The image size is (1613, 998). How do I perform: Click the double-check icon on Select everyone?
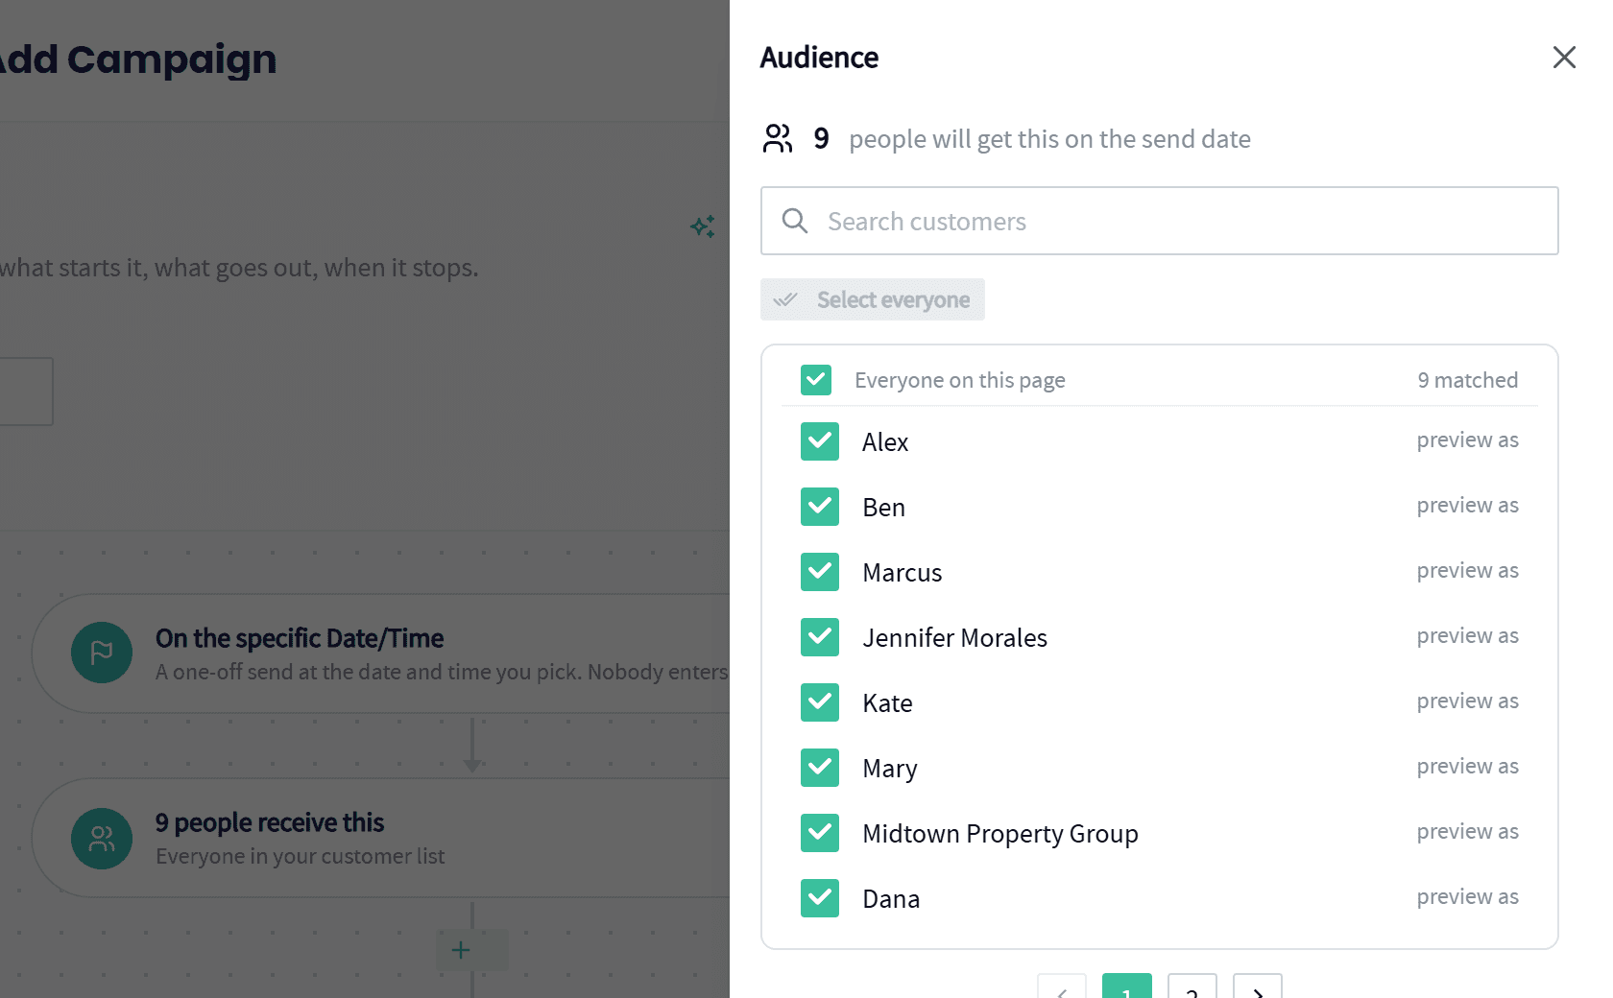click(785, 299)
